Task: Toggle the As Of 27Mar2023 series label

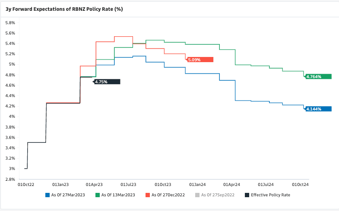Action: [68, 195]
